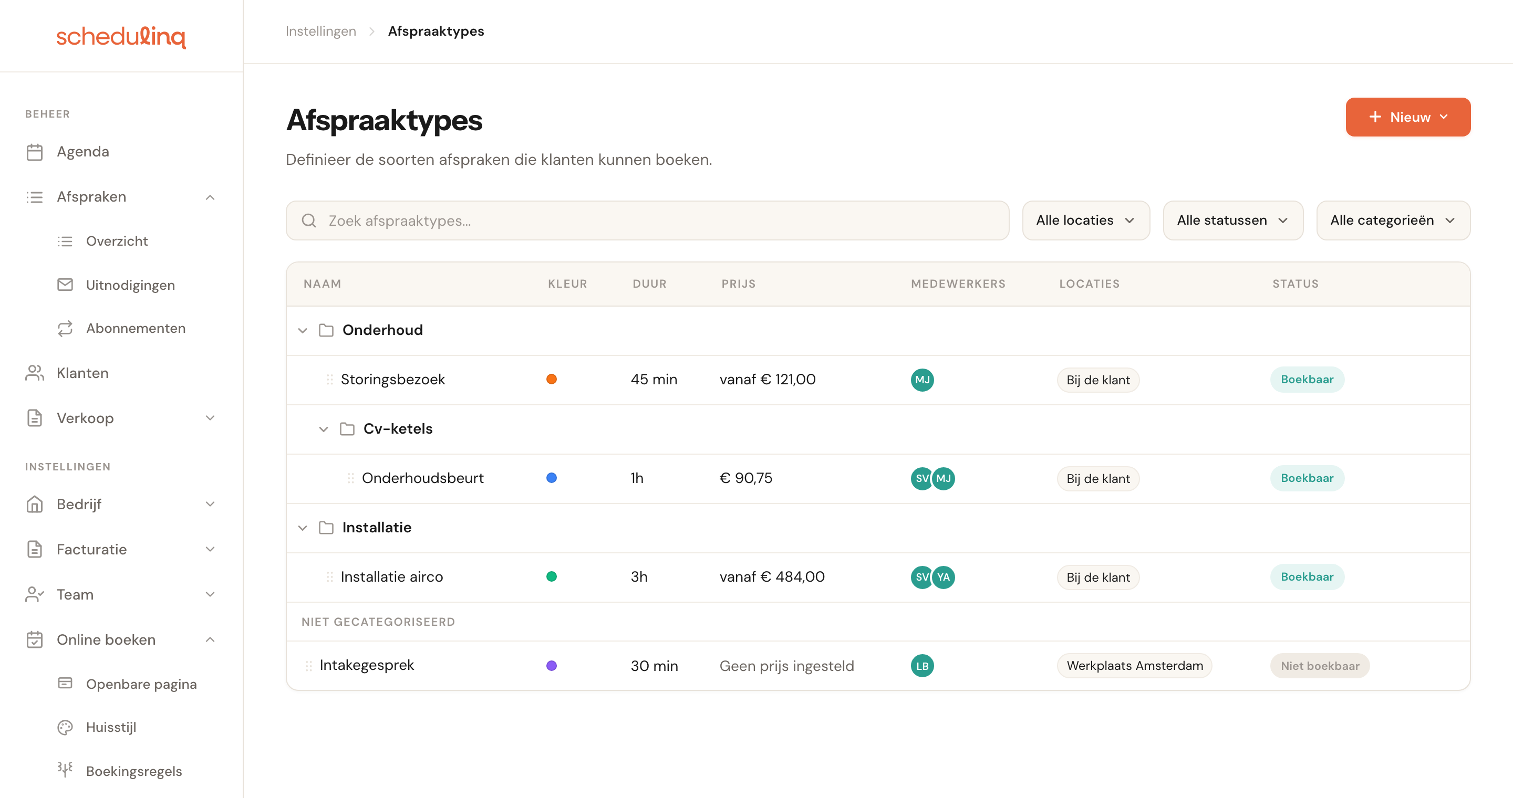The height and width of the screenshot is (798, 1513).
Task: Grab the Onderhoudsbeurt drag handle
Action: coord(350,478)
